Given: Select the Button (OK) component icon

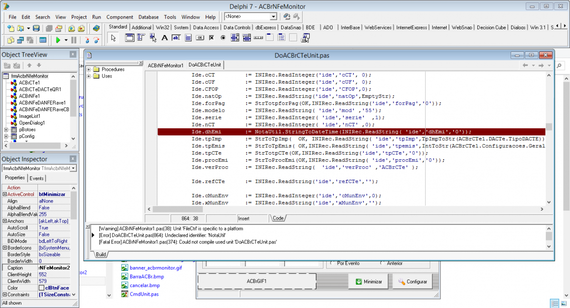Looking at the screenshot, I should [x=199, y=38].
